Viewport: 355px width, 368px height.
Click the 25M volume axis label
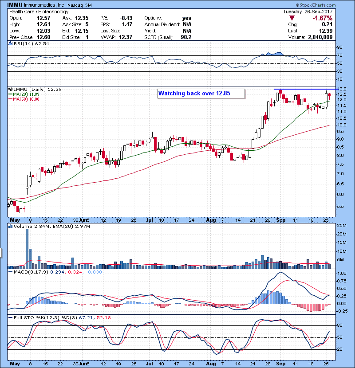pos(342,226)
